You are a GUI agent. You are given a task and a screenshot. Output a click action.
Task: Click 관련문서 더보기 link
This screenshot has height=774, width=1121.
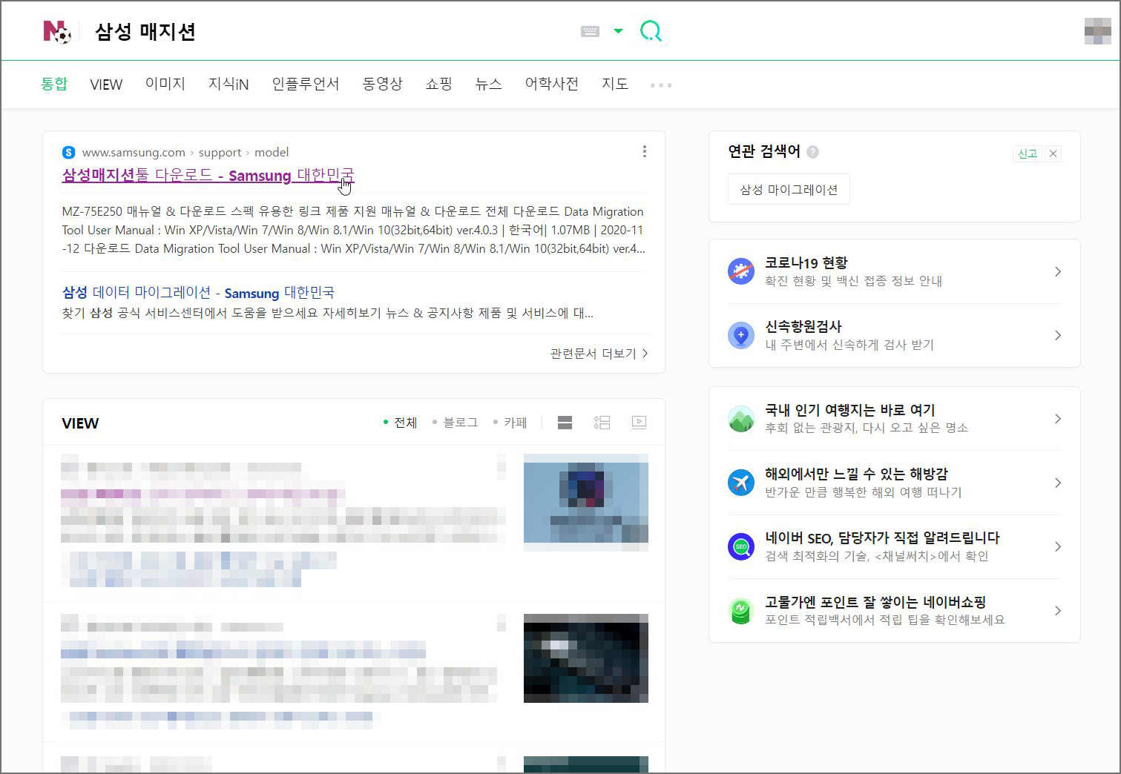pyautogui.click(x=599, y=354)
